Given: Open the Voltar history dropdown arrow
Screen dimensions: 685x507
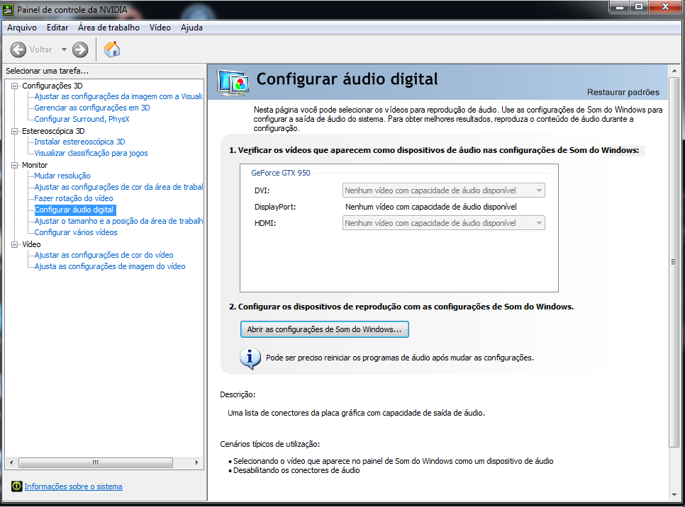Looking at the screenshot, I should click(x=64, y=50).
